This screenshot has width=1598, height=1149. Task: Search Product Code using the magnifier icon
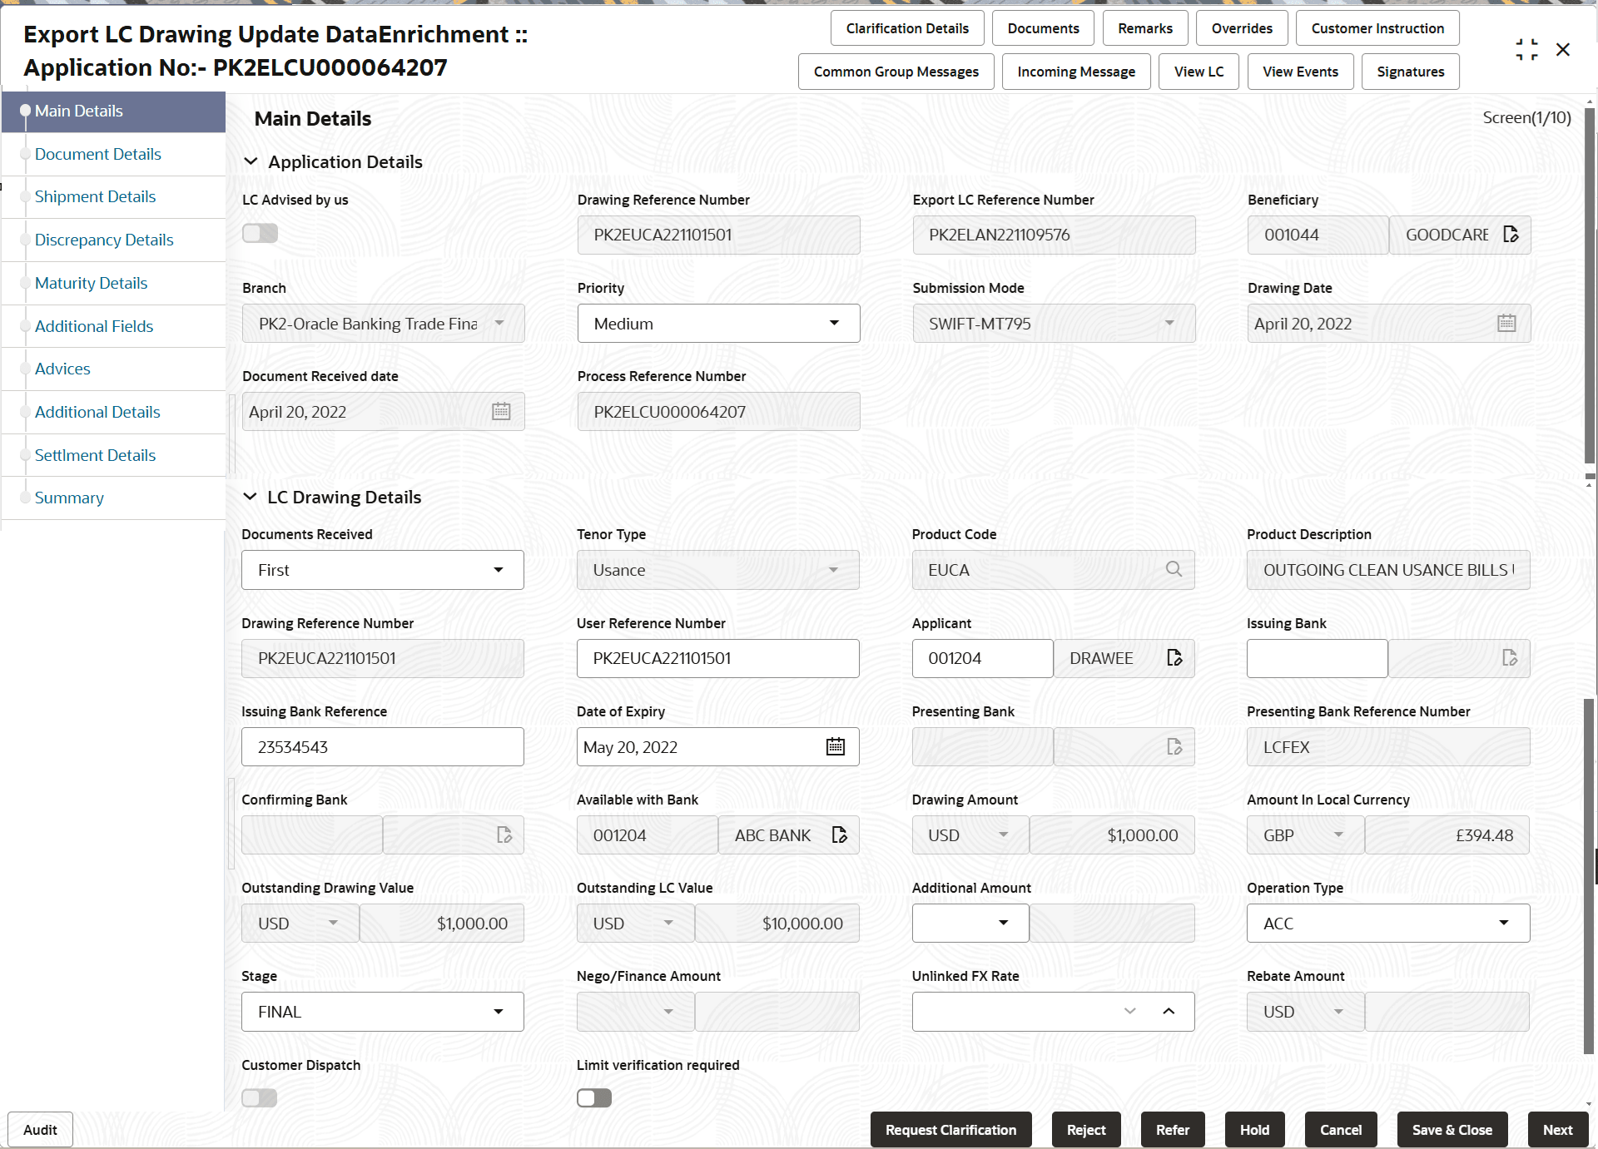1174,569
